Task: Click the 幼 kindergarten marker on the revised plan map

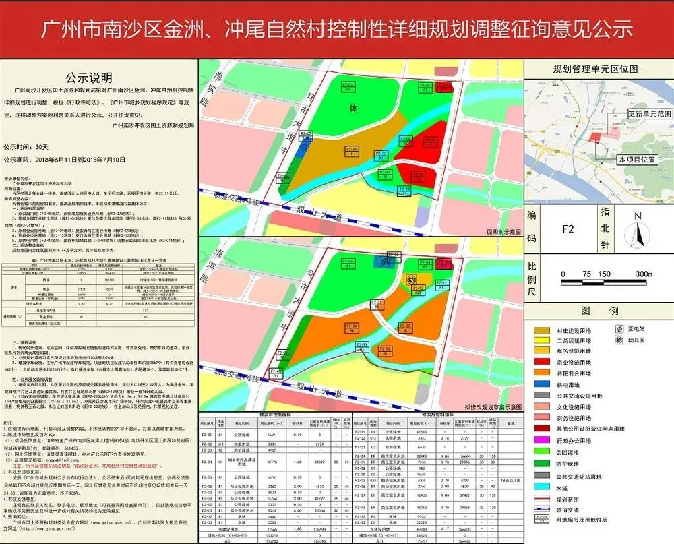Action: [411, 280]
